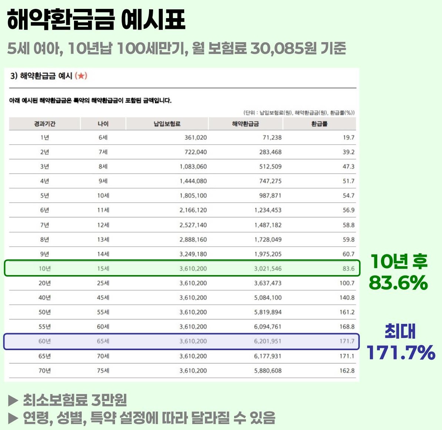Click the 3) 해약환급금 예시 section heading
The width and height of the screenshot is (442, 430).
tap(41, 76)
